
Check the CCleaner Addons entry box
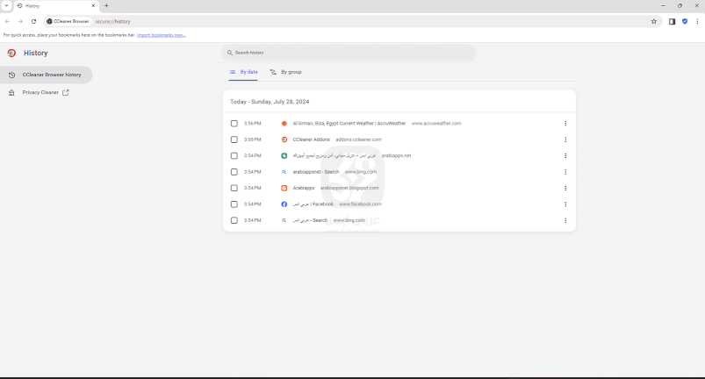coord(234,139)
